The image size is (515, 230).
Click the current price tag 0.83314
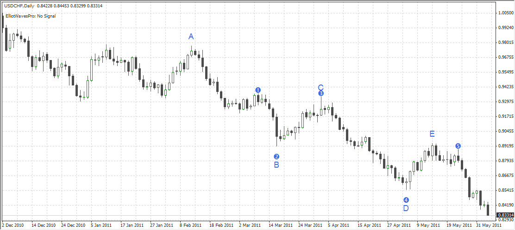[x=505, y=215]
